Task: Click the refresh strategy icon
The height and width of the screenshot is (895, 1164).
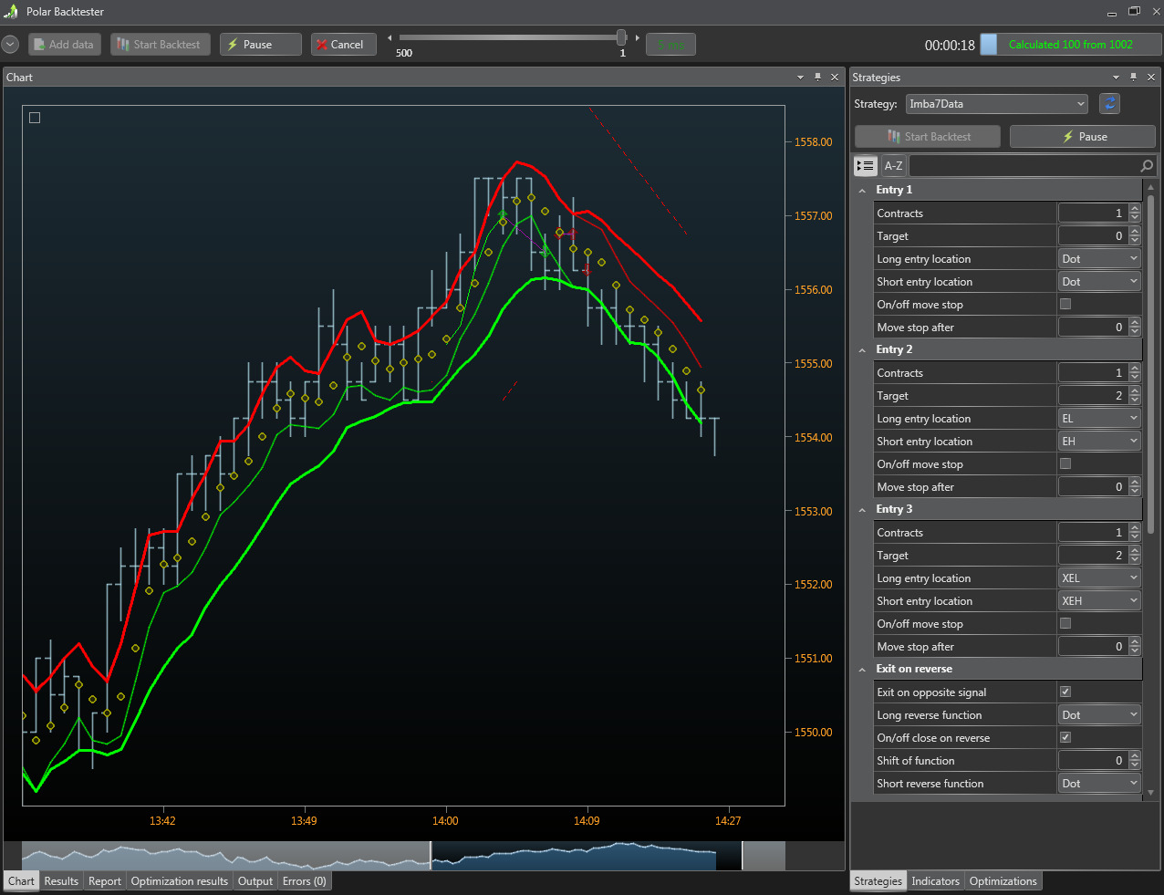Action: 1109,104
